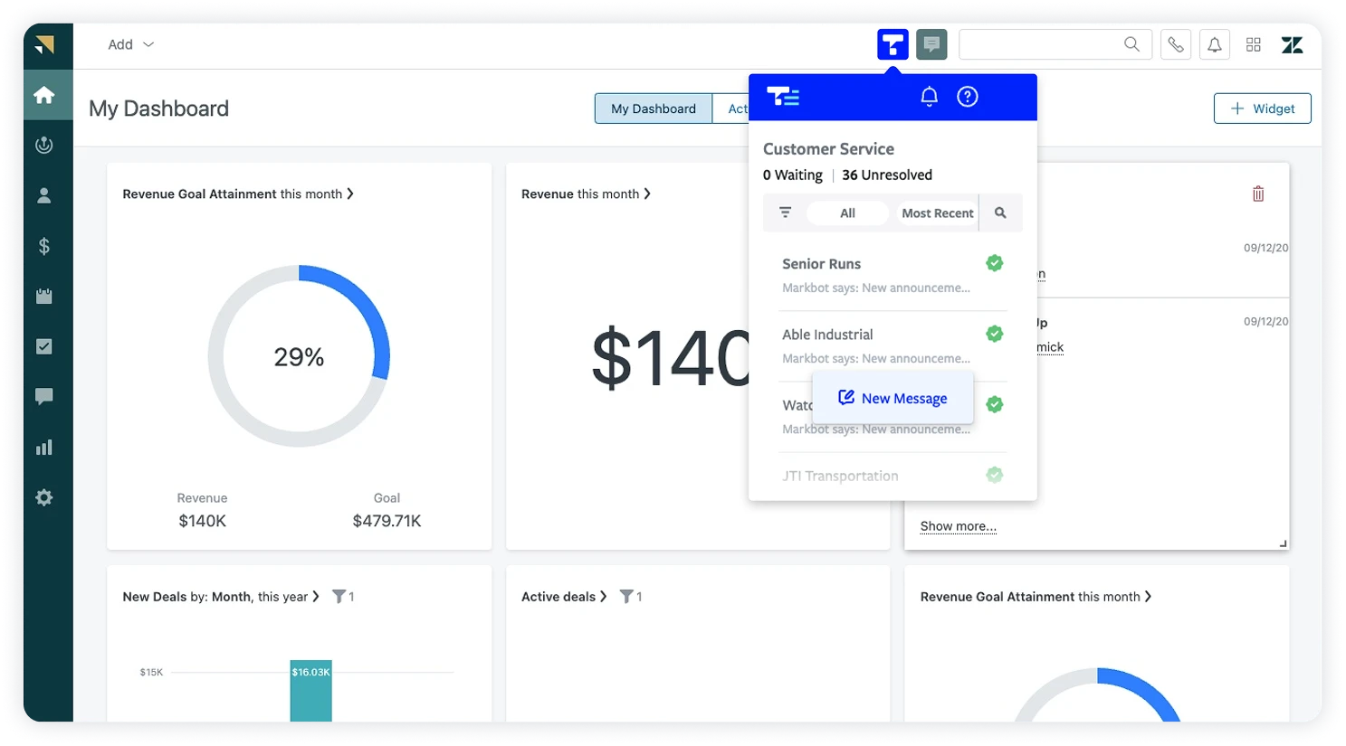Open the phone dialer icon
1346x746 pixels.
click(1176, 44)
